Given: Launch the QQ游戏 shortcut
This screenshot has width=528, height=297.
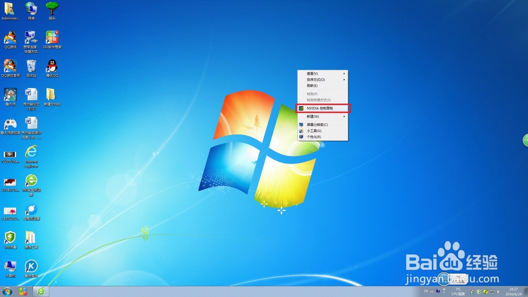Looking at the screenshot, I should pyautogui.click(x=10, y=40).
